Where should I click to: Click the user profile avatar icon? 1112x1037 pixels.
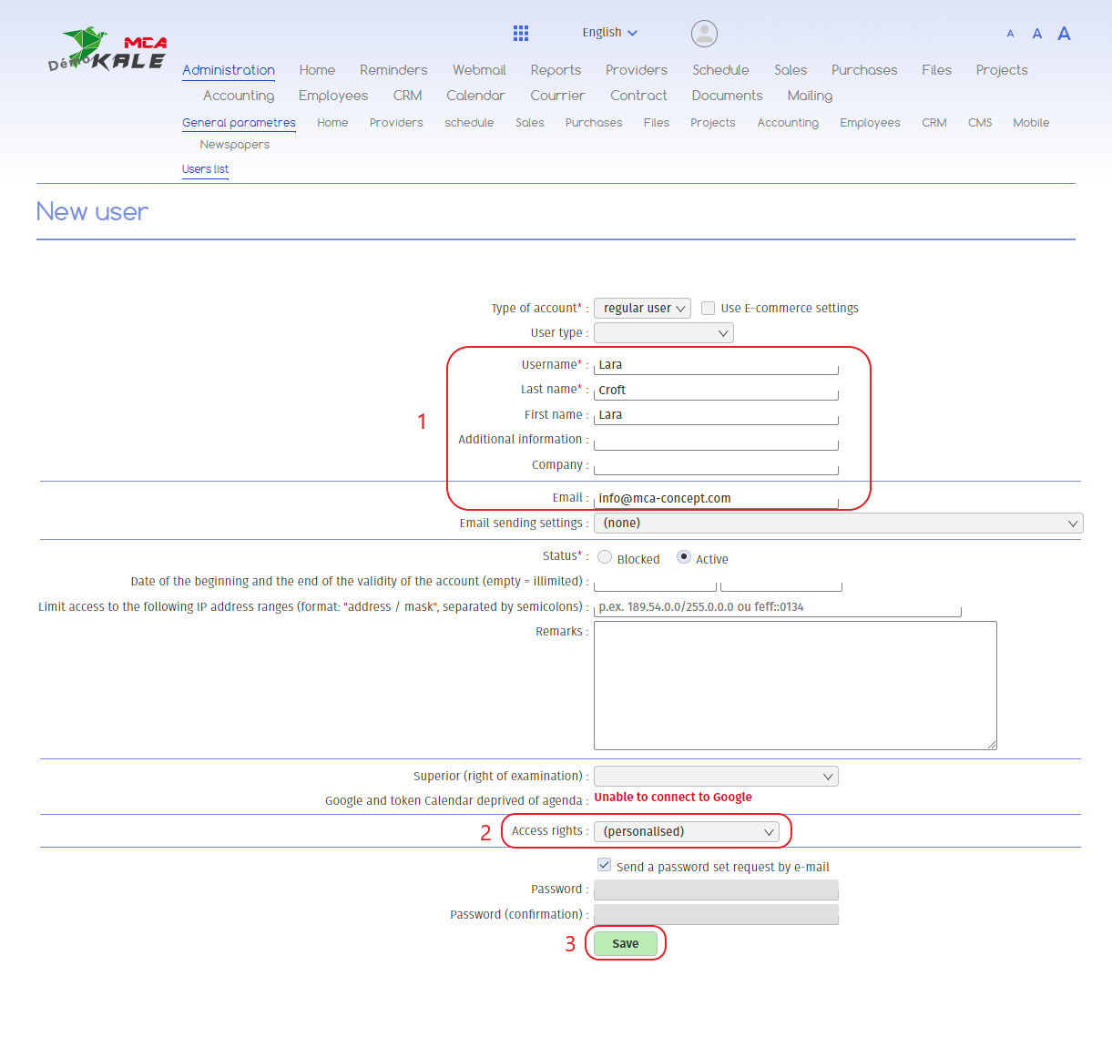704,34
